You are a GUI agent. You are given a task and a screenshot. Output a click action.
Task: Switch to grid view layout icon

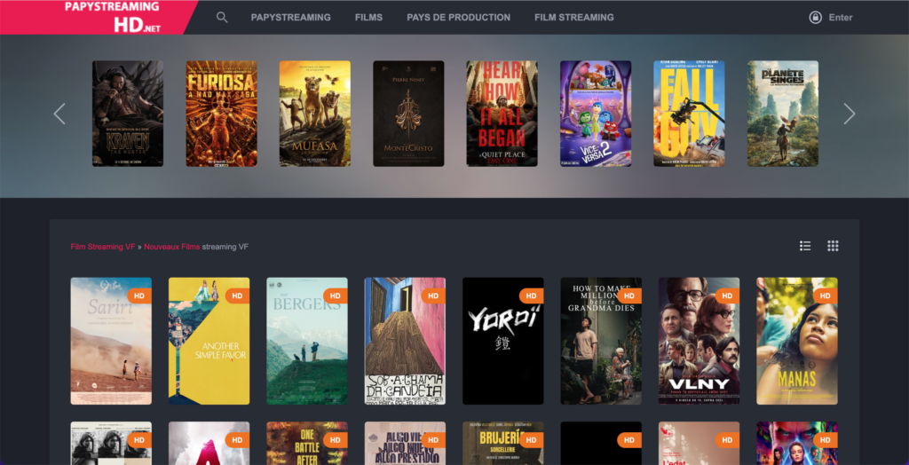tap(833, 246)
